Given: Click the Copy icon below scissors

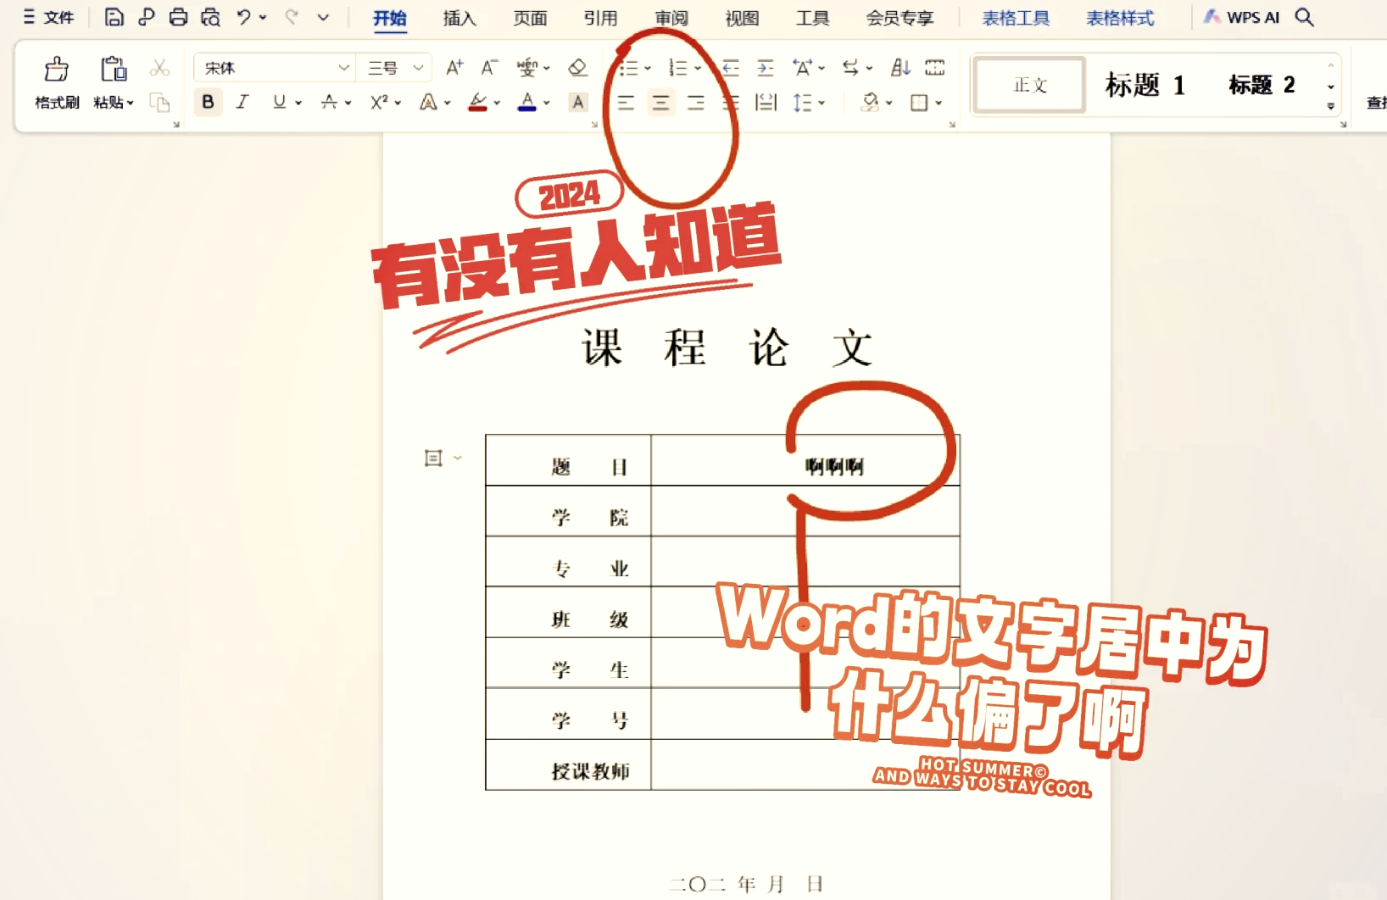Looking at the screenshot, I should pyautogui.click(x=159, y=103).
